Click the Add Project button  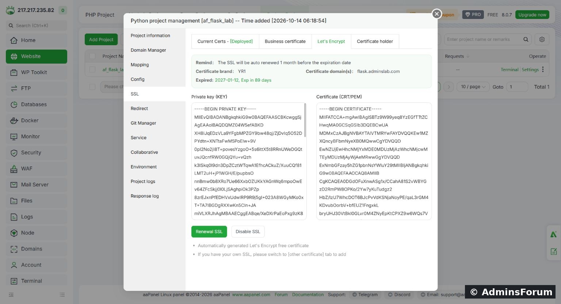(x=101, y=39)
